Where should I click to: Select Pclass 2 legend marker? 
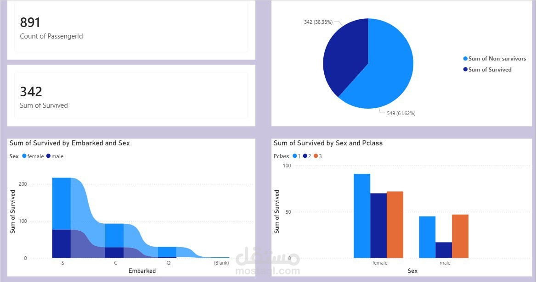click(305, 156)
